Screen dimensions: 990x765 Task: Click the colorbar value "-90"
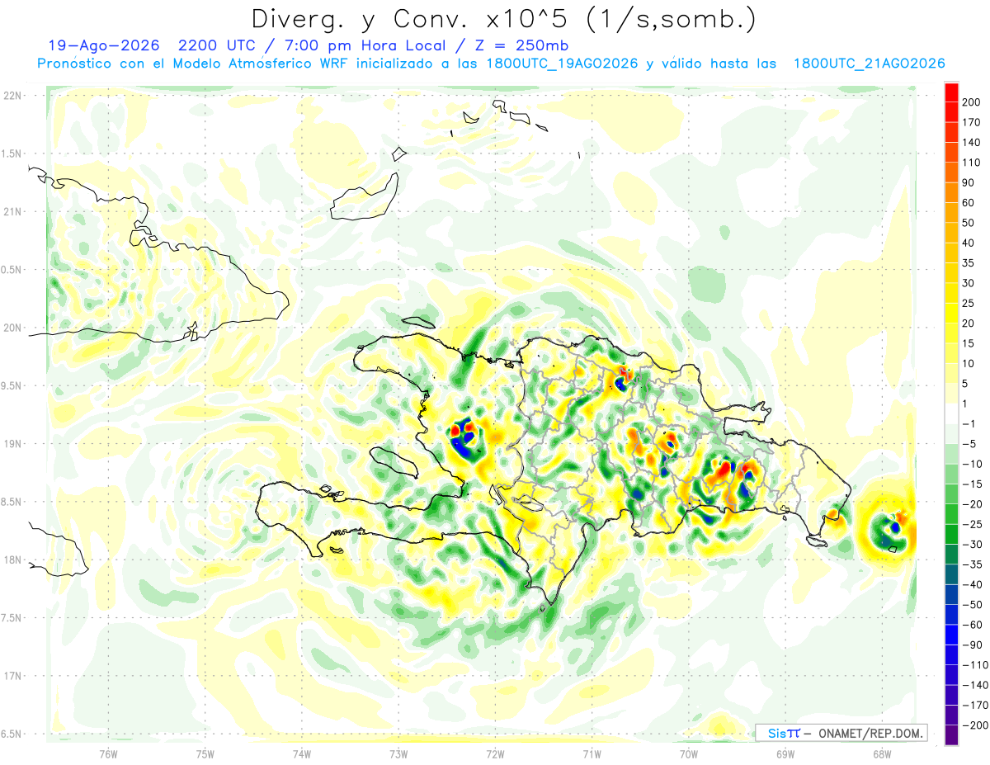[971, 645]
